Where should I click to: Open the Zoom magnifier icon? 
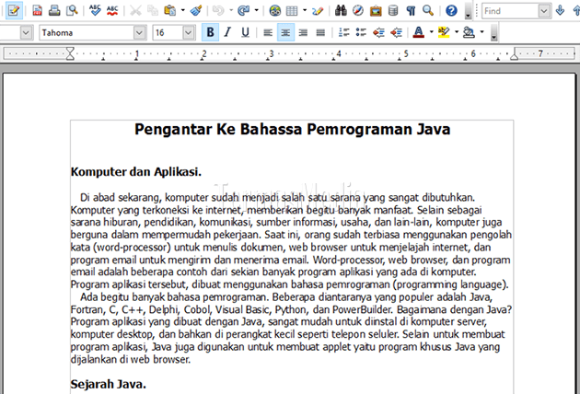coord(428,11)
